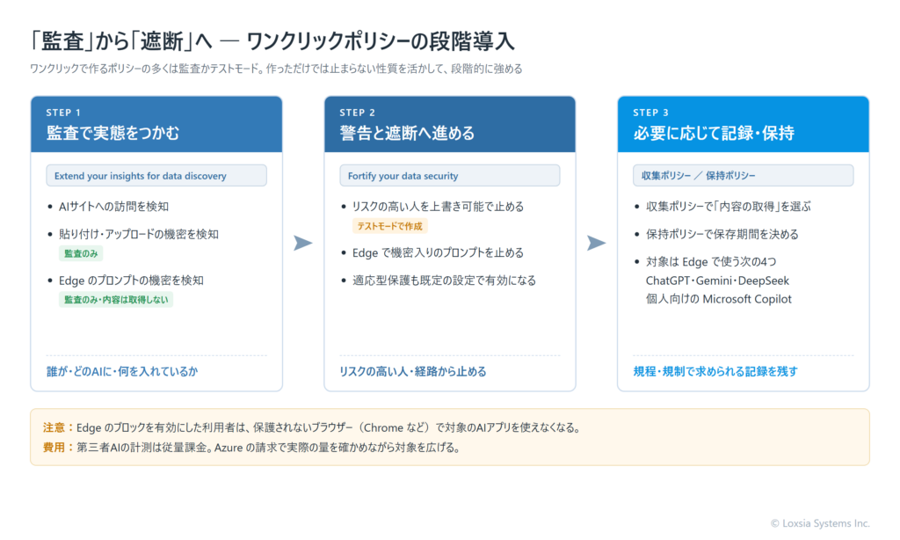This screenshot has height=540, width=900.
Task: Click the bullet Edge のプロンプトの機密を検知
Action: 131,281
